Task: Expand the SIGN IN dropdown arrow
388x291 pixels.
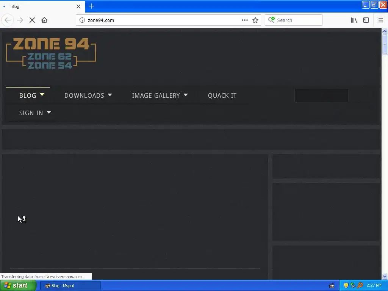Action: (49, 112)
